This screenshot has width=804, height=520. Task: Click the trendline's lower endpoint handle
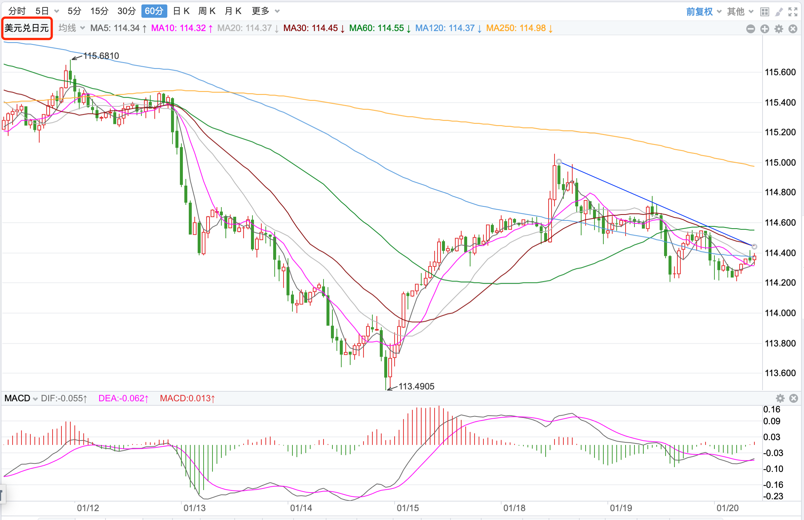[x=754, y=246]
